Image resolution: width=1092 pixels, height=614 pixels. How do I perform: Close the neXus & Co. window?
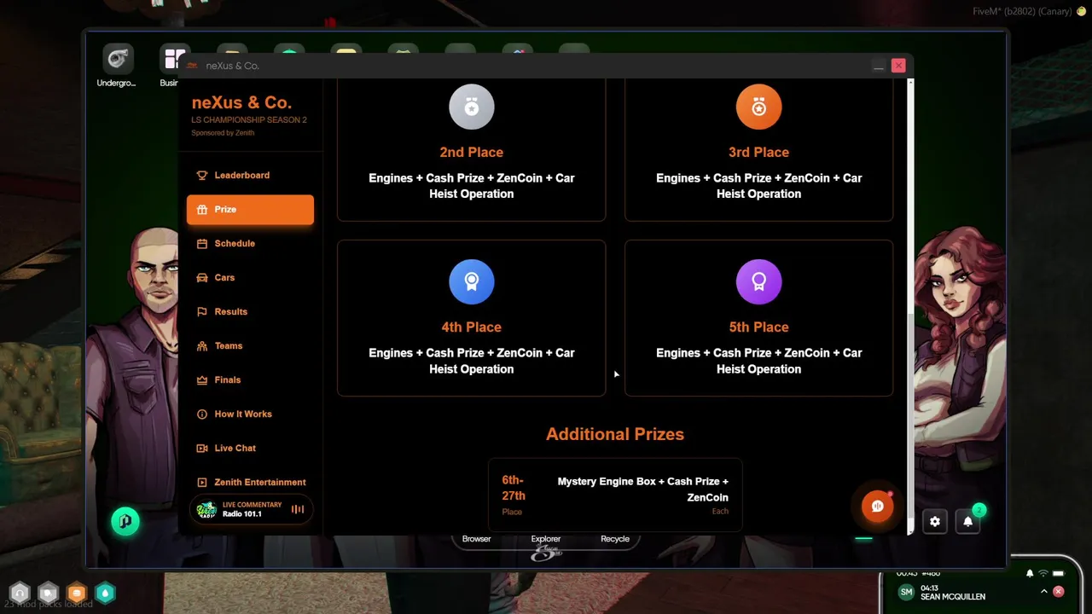coord(898,66)
